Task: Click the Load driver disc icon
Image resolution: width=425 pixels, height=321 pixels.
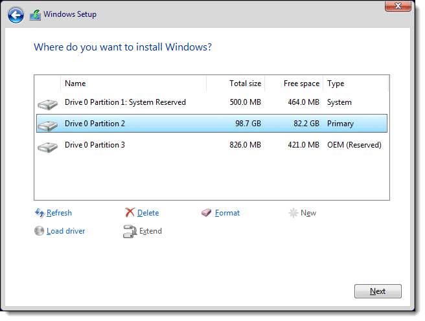Action: coord(39,231)
